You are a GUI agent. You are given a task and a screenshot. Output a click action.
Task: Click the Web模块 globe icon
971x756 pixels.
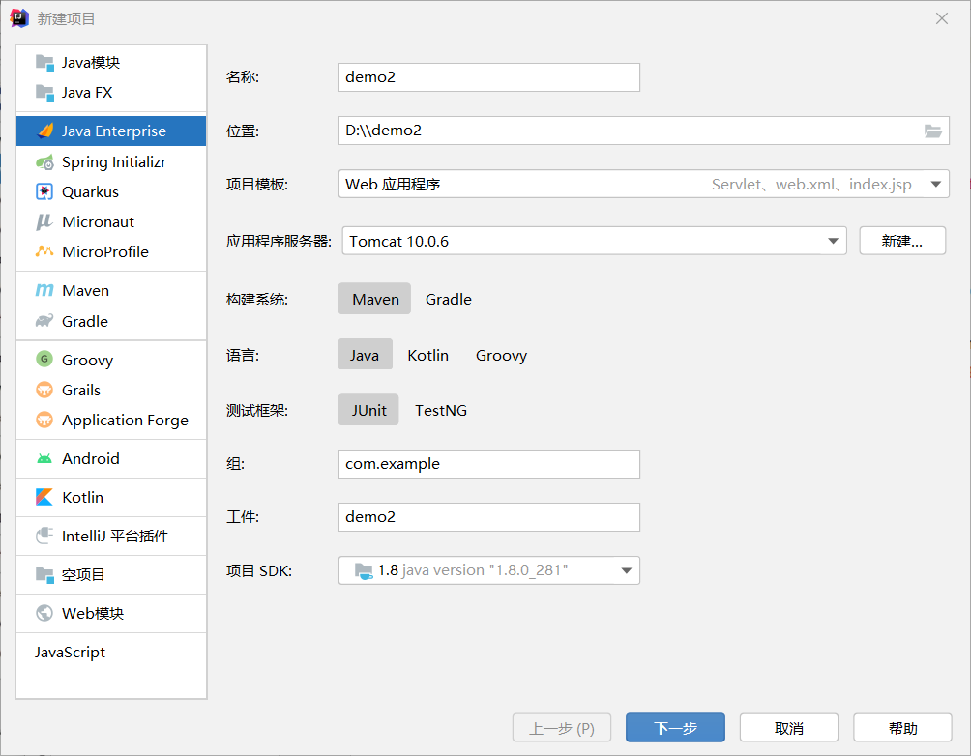point(44,613)
